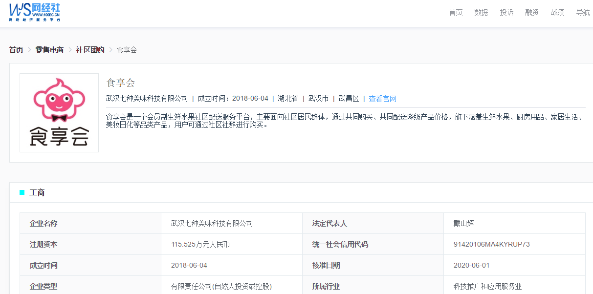Click the 食享会 company title heading

tap(120, 83)
